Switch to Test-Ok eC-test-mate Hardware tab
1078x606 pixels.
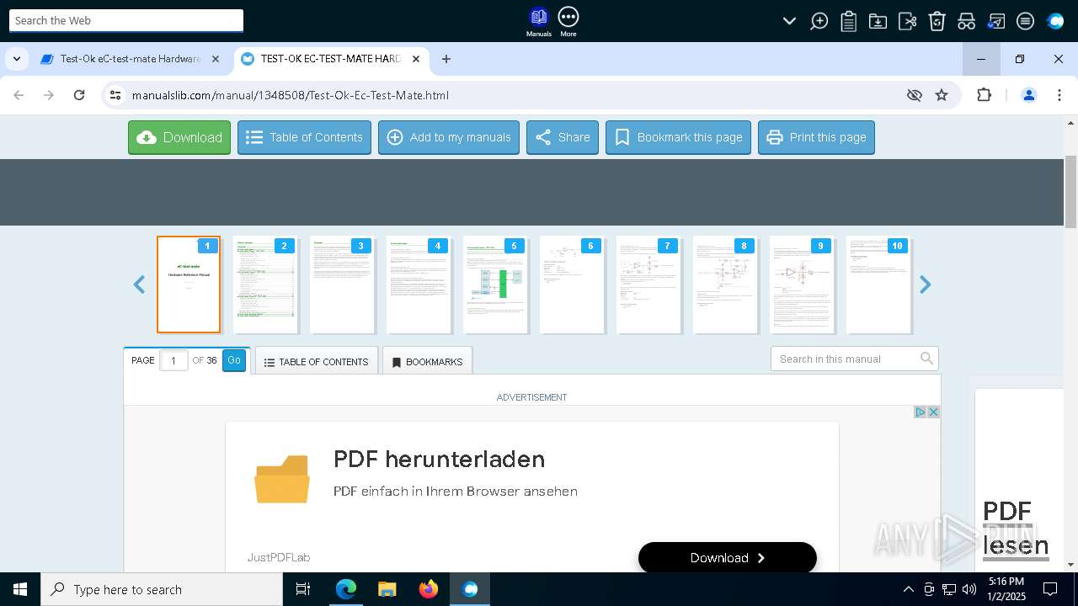(x=131, y=59)
